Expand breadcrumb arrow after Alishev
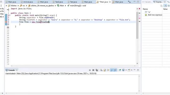This screenshot has height=95, width=170. (18, 6)
